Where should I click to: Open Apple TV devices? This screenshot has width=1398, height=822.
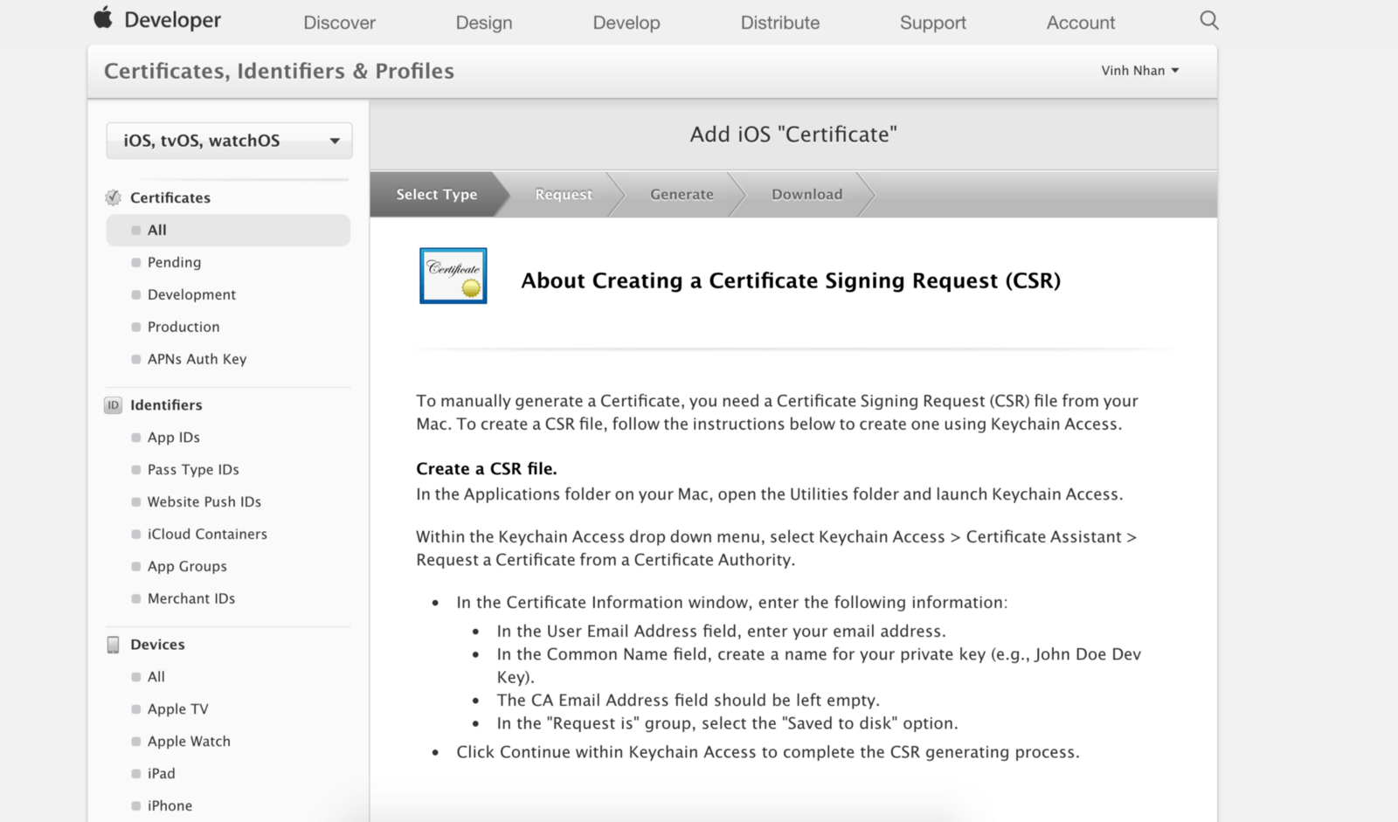coord(177,709)
